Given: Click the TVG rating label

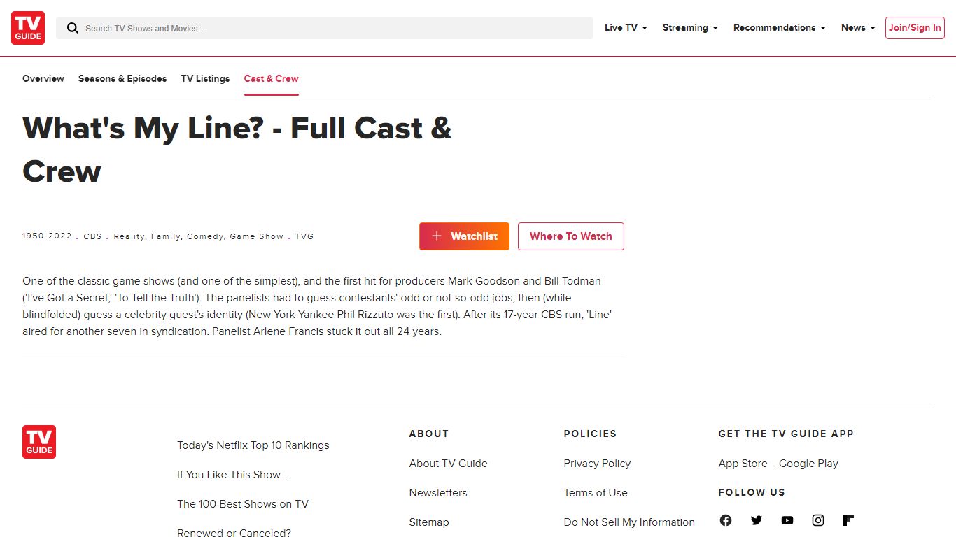Looking at the screenshot, I should (304, 236).
